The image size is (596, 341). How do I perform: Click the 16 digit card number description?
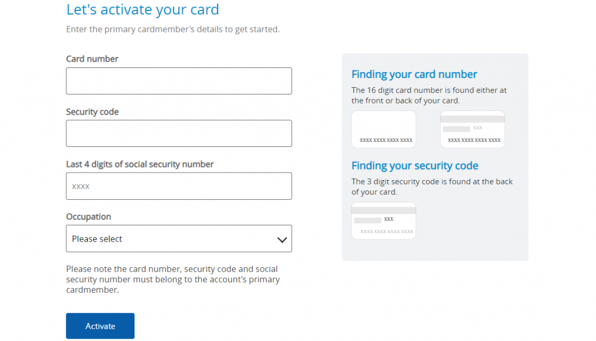[x=429, y=95]
